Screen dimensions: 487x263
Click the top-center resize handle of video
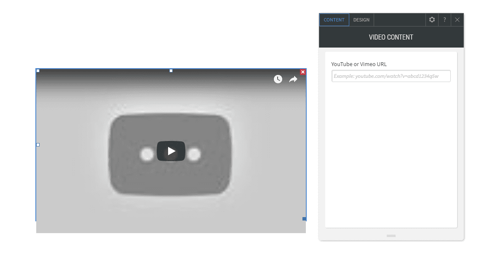pyautogui.click(x=171, y=71)
